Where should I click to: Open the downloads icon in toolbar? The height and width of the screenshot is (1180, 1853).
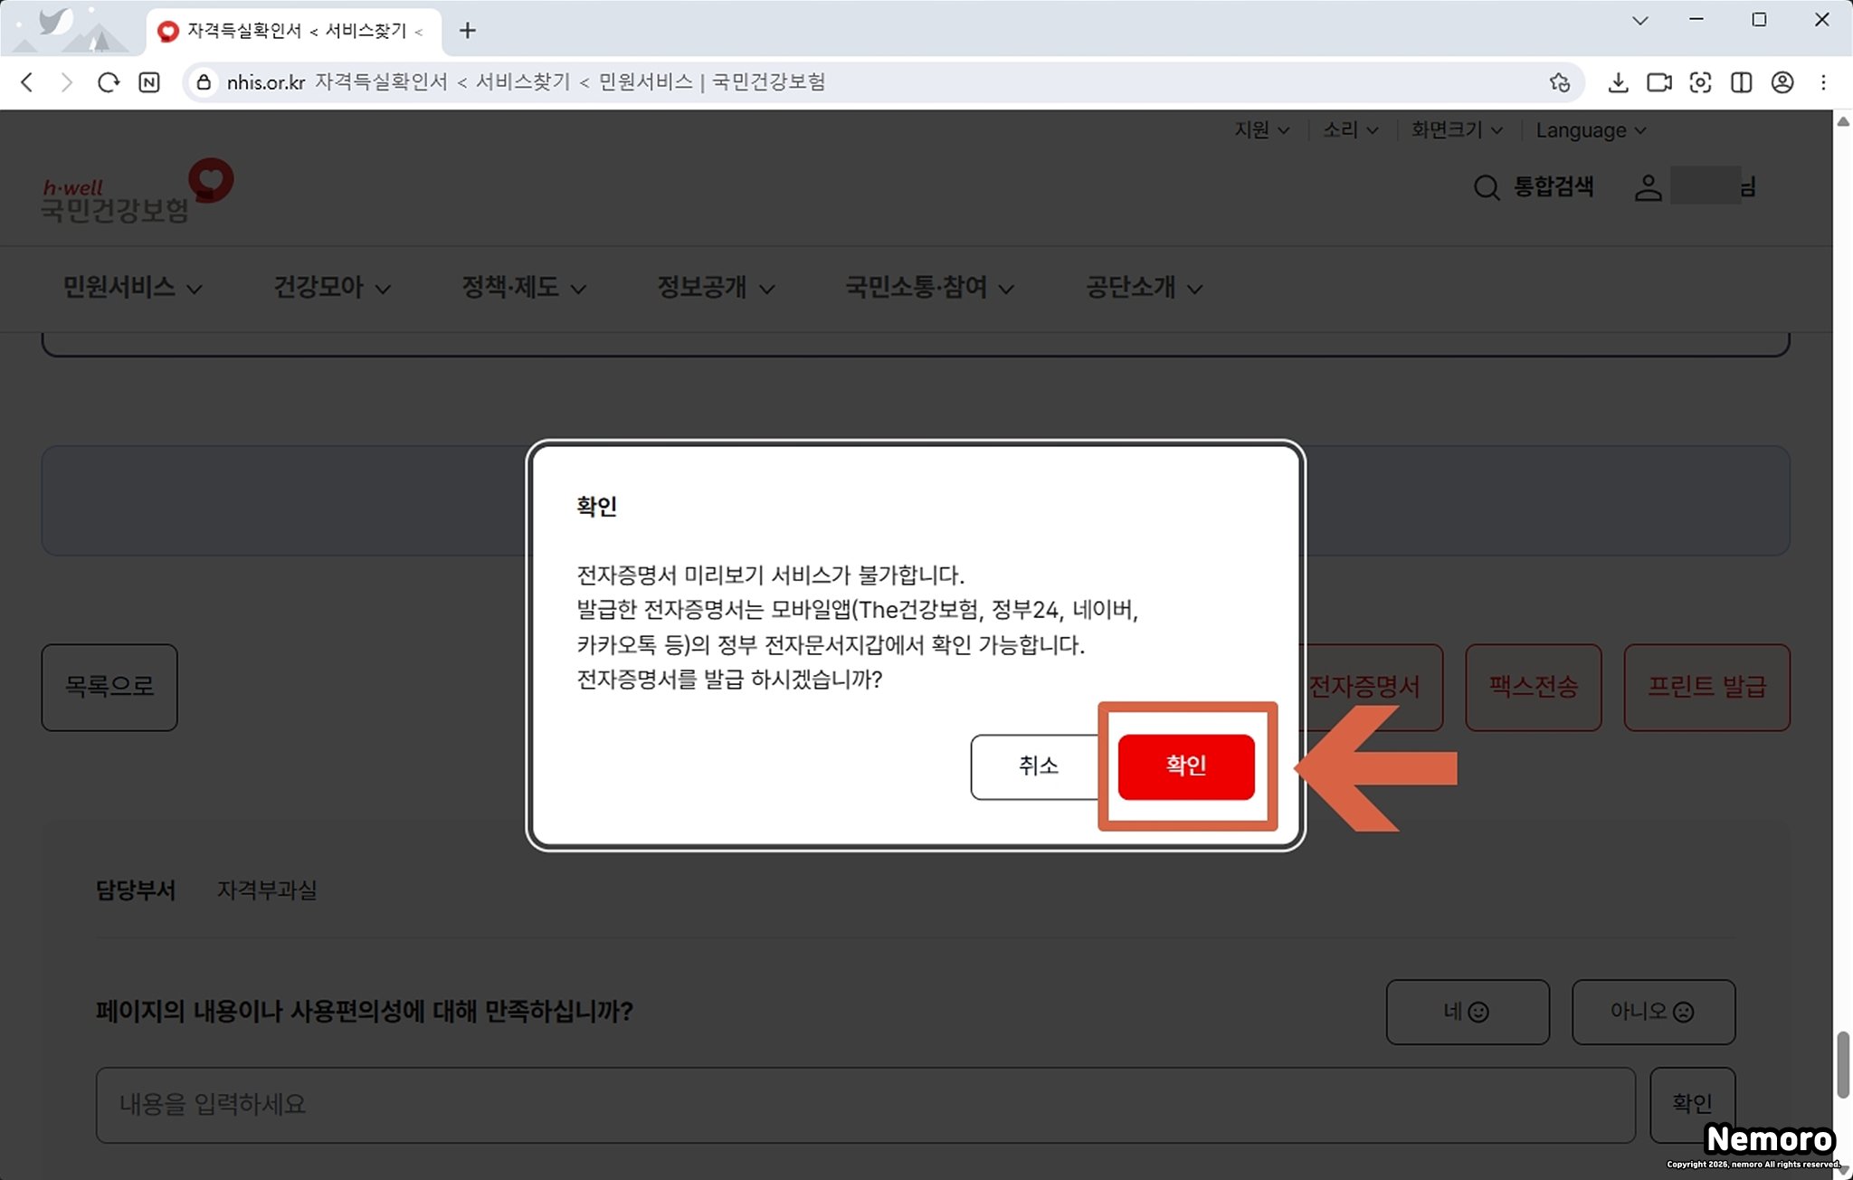[x=1618, y=82]
